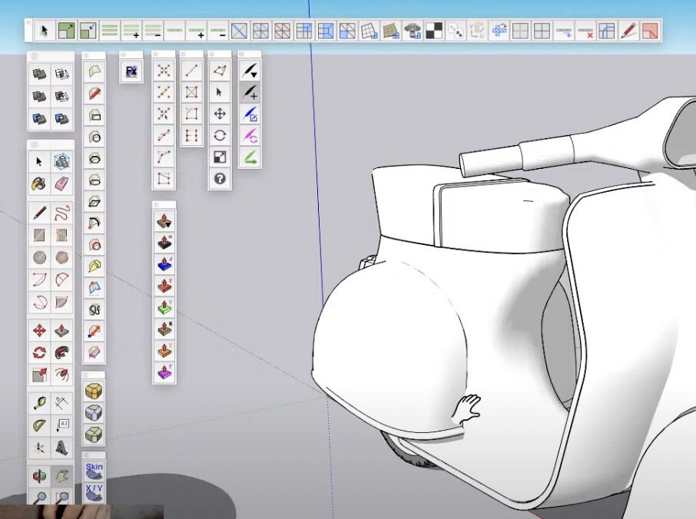Click the Vertex Tools rotate circular arrows icon
The image size is (696, 519).
(220, 135)
